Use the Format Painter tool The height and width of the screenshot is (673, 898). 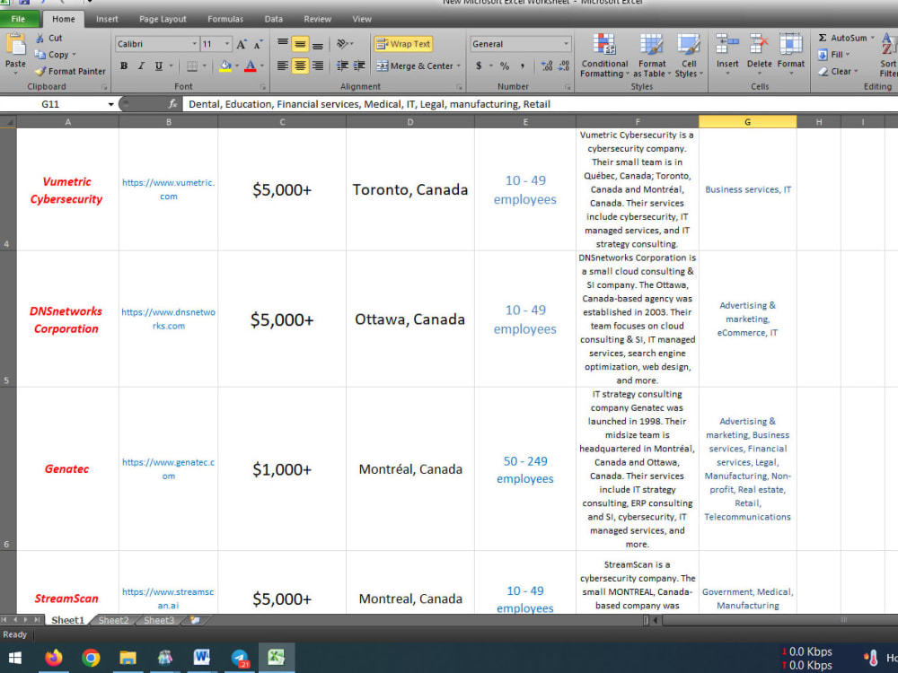pos(70,72)
